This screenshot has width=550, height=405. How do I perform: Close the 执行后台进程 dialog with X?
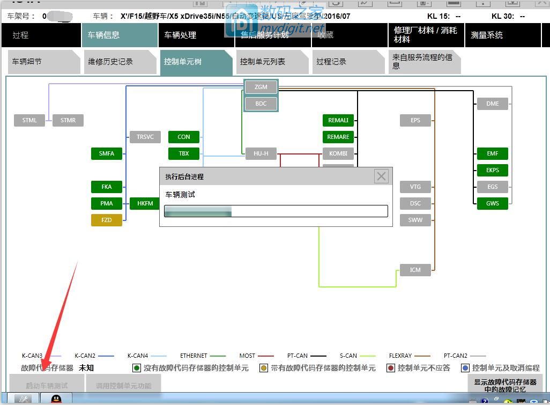coord(381,176)
